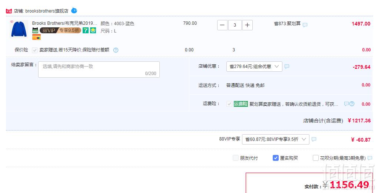Click the green shield guarantee icon
This screenshot has height=193, width=378.
tap(93, 30)
